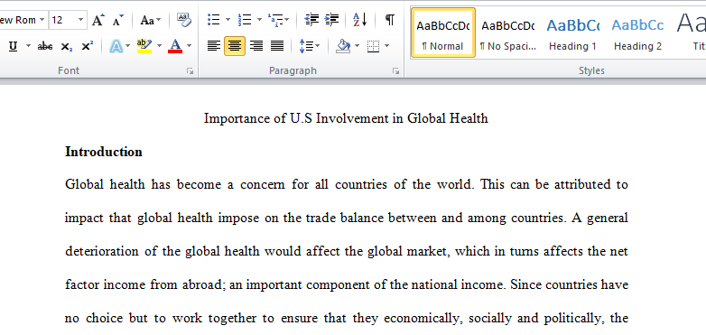Screen dimensions: 706x335
Task: Open the Change Case Aa menu
Action: pyautogui.click(x=151, y=20)
